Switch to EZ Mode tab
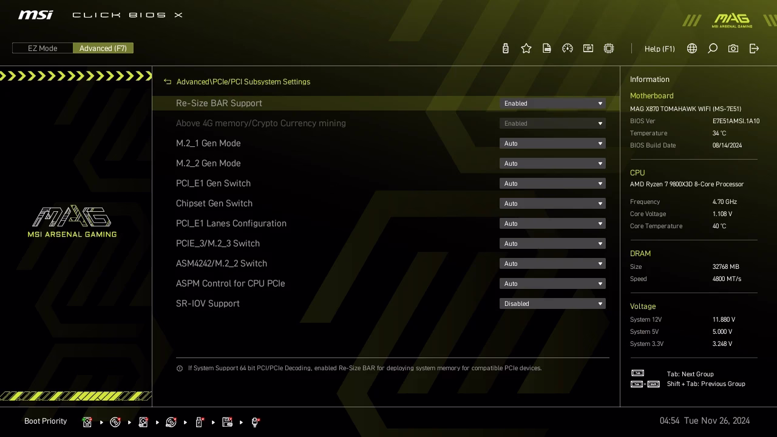Screen dimensions: 777x437 tap(42, 48)
